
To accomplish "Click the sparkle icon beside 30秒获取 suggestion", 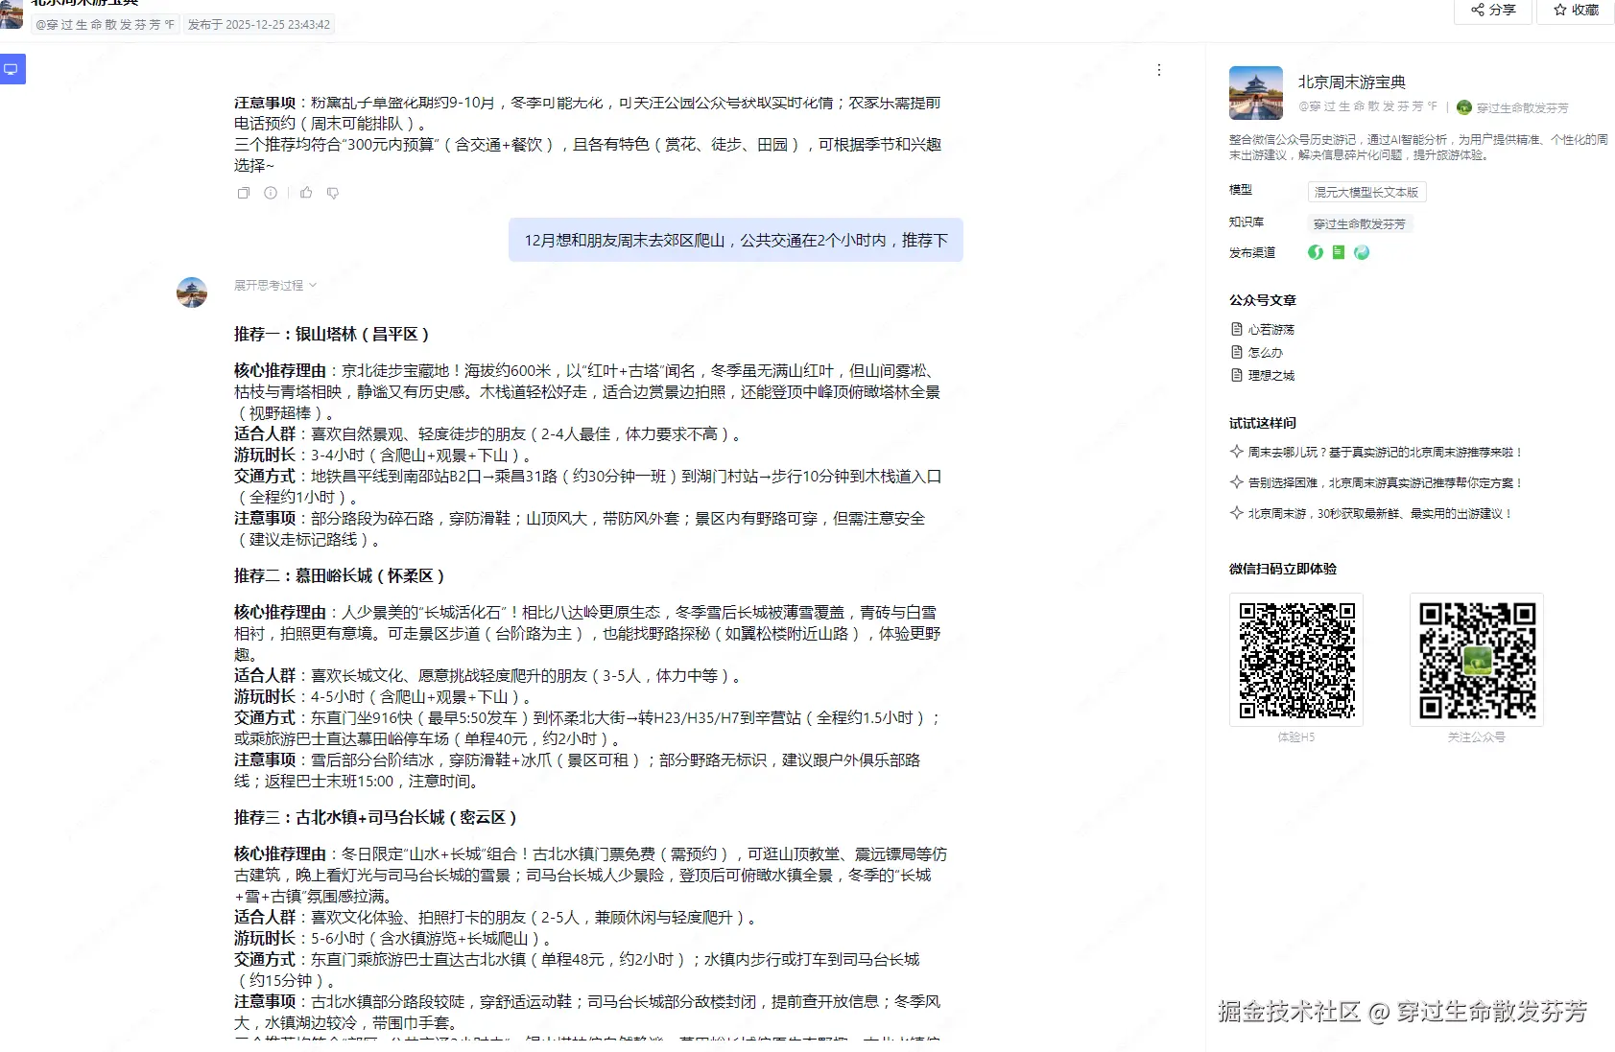I will point(1237,513).
